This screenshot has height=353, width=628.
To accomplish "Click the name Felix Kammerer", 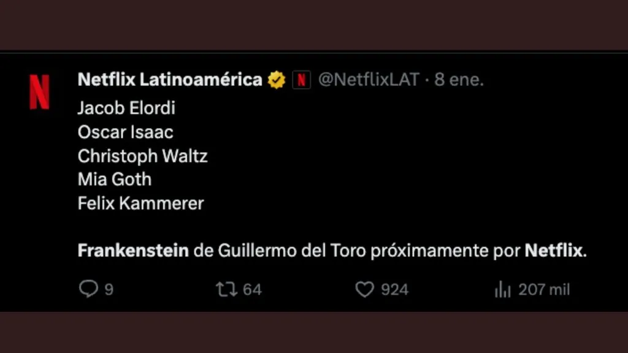I will (x=140, y=203).
